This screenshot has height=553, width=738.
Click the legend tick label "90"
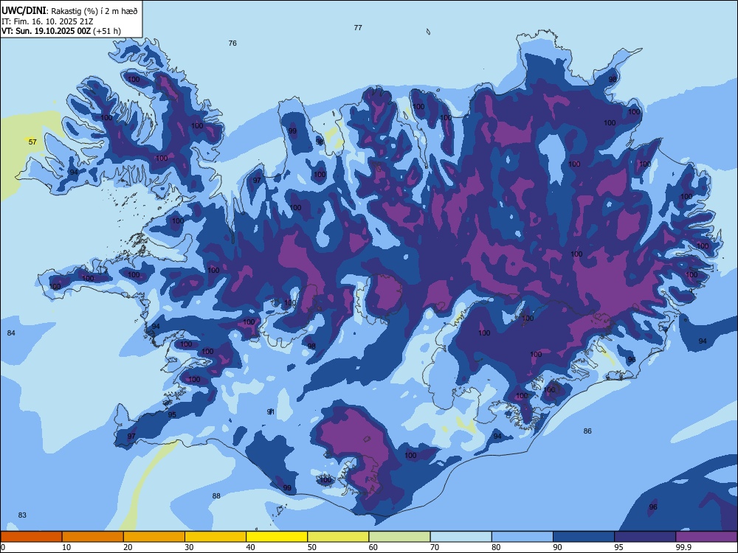[558, 547]
